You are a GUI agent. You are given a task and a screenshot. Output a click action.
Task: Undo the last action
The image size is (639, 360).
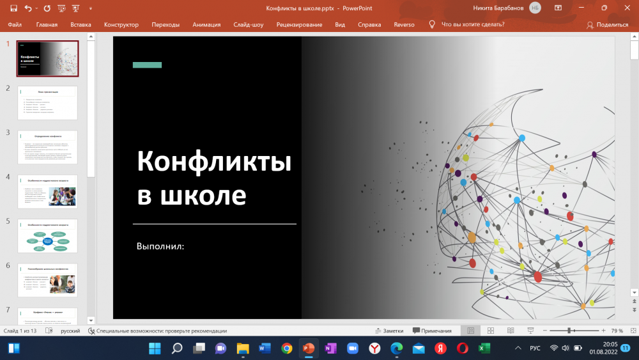[x=27, y=8]
